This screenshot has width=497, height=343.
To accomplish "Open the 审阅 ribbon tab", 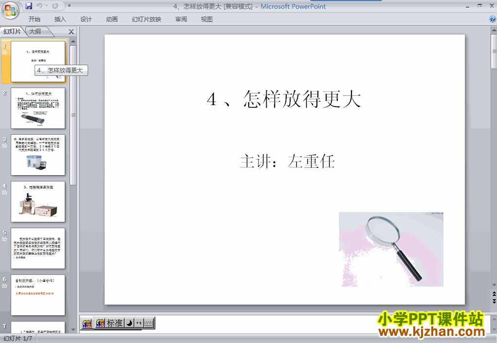I will click(181, 19).
